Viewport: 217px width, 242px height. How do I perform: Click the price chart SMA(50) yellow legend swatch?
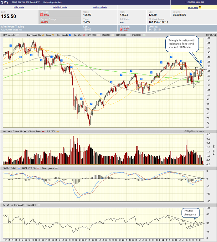(113, 35)
